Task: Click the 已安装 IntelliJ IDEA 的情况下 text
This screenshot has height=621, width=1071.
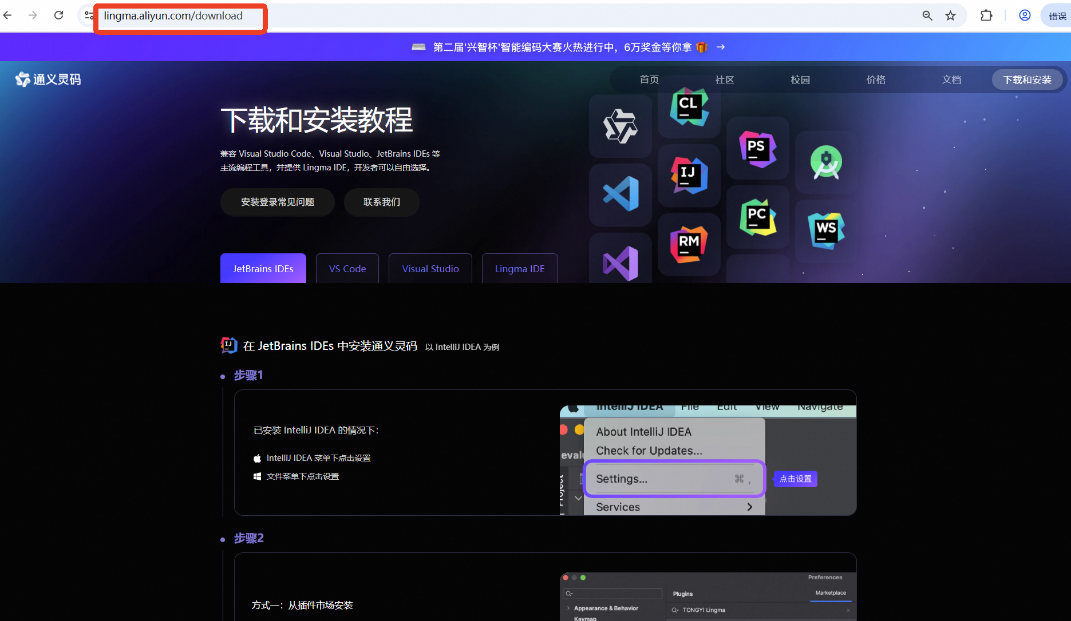Action: (316, 430)
